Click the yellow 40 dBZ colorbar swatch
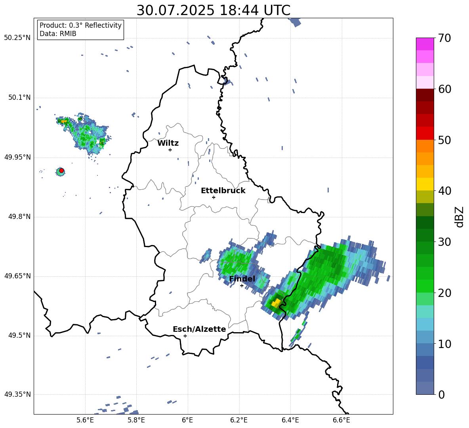This screenshot has width=469, height=428. point(425,184)
